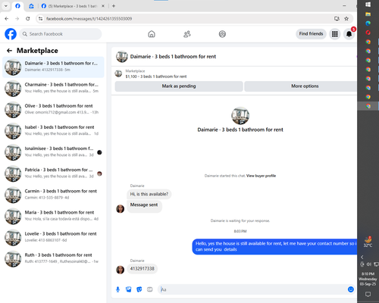Close the Marketplace 3 beds browser tab
The width and height of the screenshot is (379, 303).
(103, 6)
